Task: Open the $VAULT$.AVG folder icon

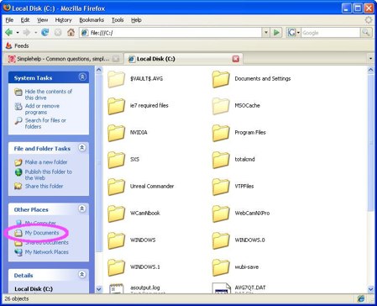Action: [x=117, y=79]
